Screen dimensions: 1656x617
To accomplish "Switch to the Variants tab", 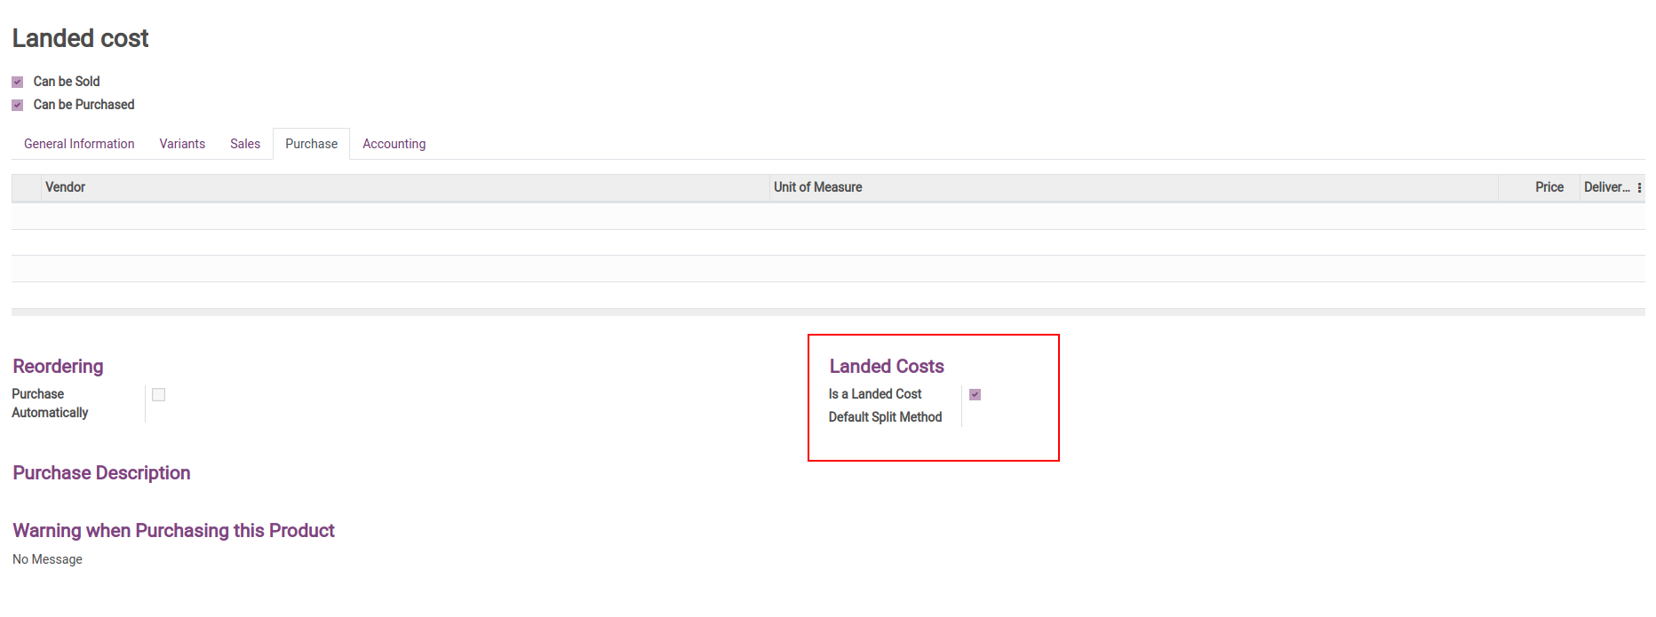I will 182,144.
